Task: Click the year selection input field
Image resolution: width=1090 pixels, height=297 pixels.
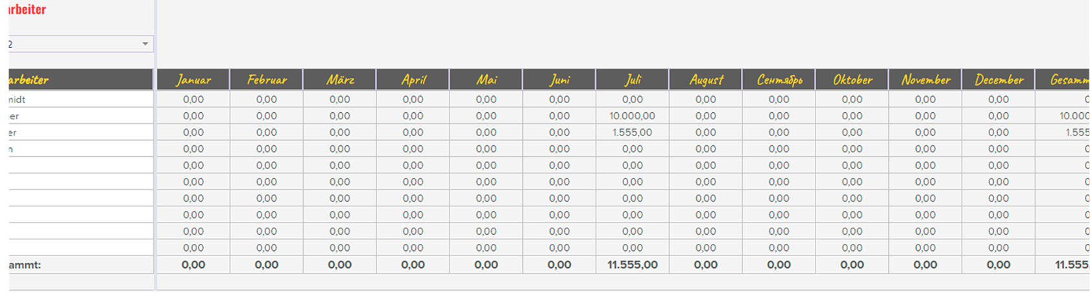Action: pyautogui.click(x=81, y=44)
